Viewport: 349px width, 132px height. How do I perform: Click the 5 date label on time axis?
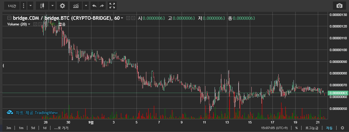click(x=137, y=122)
